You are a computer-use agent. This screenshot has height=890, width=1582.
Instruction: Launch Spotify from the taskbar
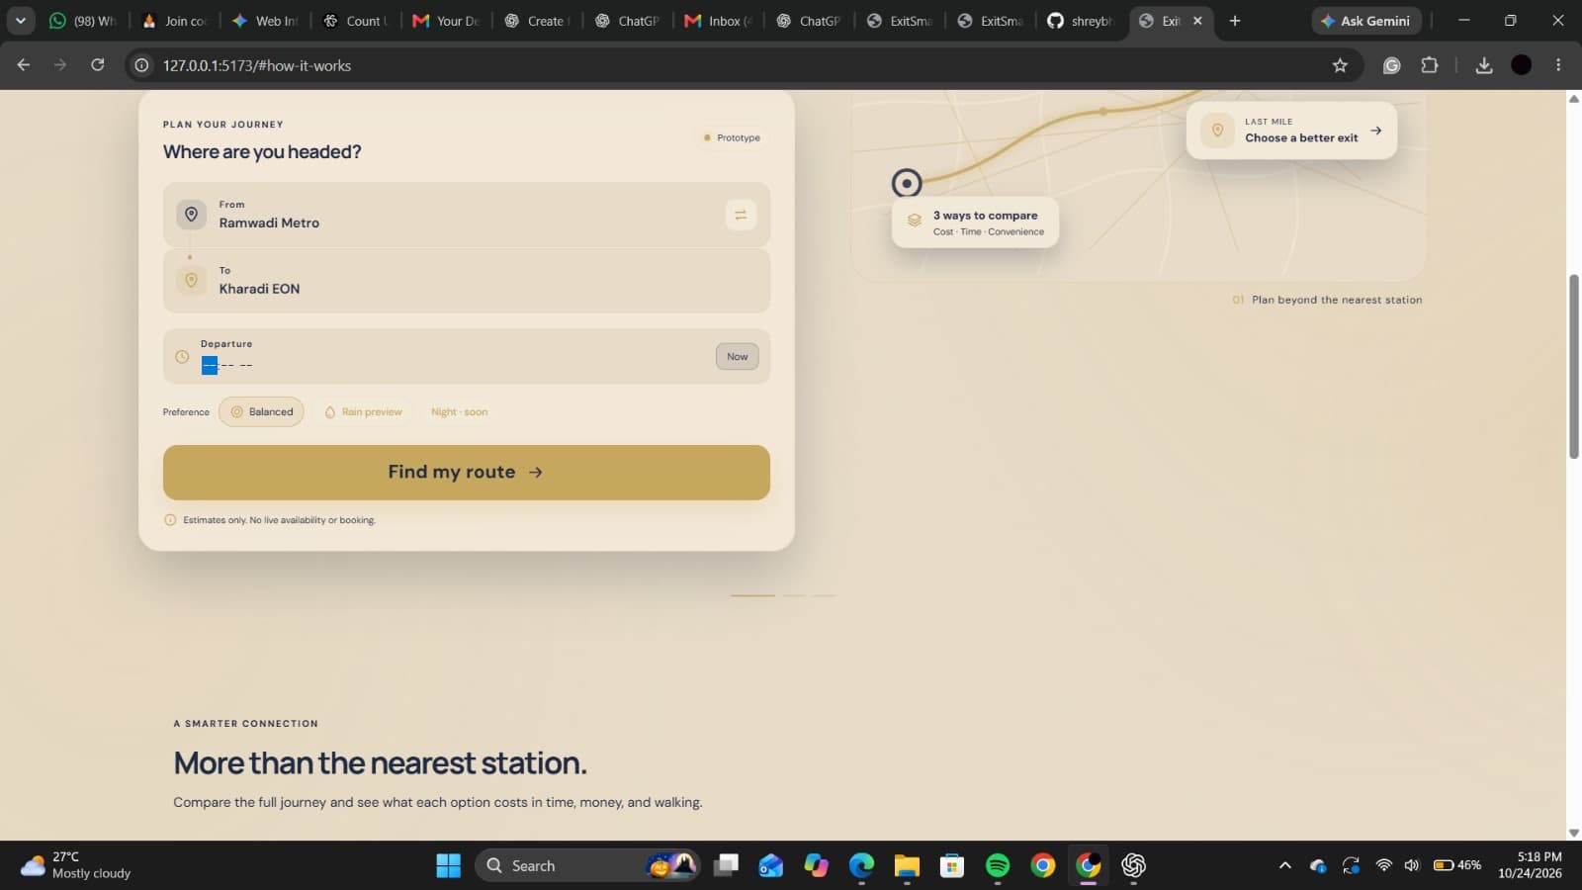click(x=998, y=865)
